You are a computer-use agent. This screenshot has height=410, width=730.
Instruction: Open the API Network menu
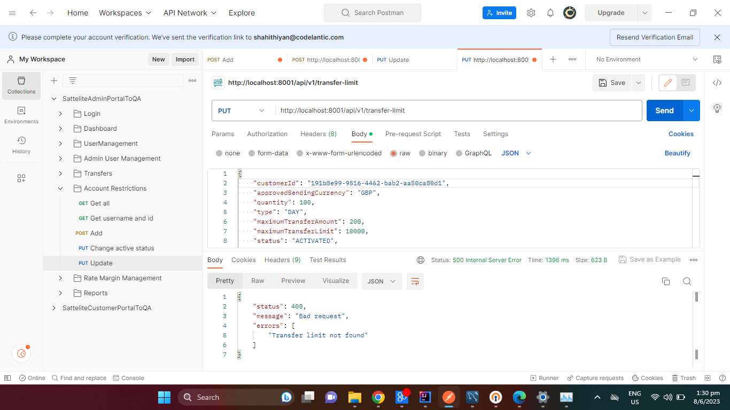(190, 13)
